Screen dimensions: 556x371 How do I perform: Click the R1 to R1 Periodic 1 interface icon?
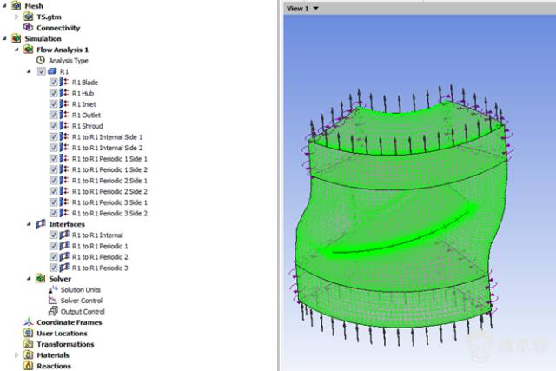(64, 246)
